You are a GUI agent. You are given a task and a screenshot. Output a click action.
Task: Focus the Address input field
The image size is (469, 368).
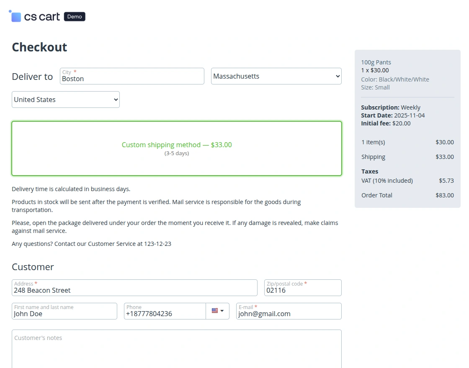point(134,290)
